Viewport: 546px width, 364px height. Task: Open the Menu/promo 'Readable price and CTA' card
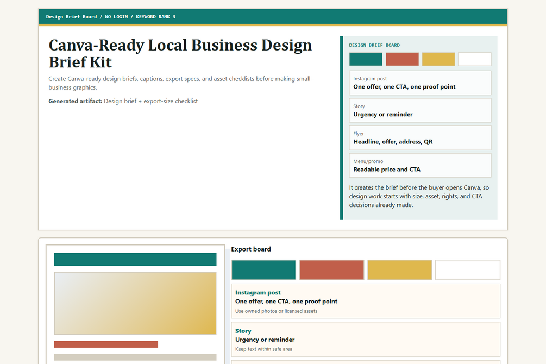click(x=421, y=166)
